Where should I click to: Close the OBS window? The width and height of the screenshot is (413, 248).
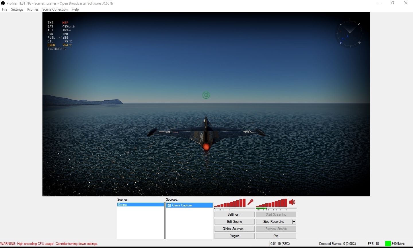(406, 3)
